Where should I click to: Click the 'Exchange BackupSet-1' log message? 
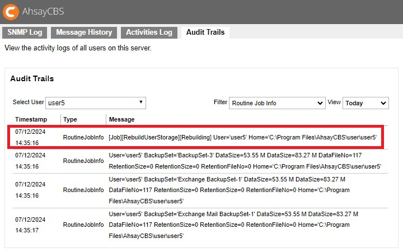[229, 190]
